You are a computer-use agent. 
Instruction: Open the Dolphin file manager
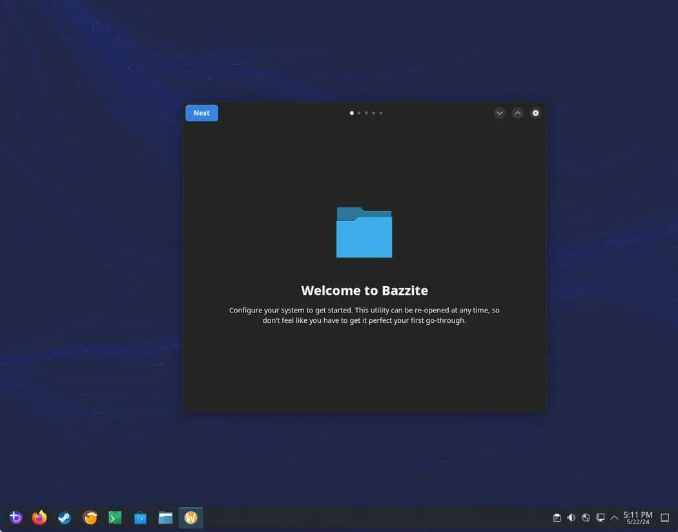[165, 517]
